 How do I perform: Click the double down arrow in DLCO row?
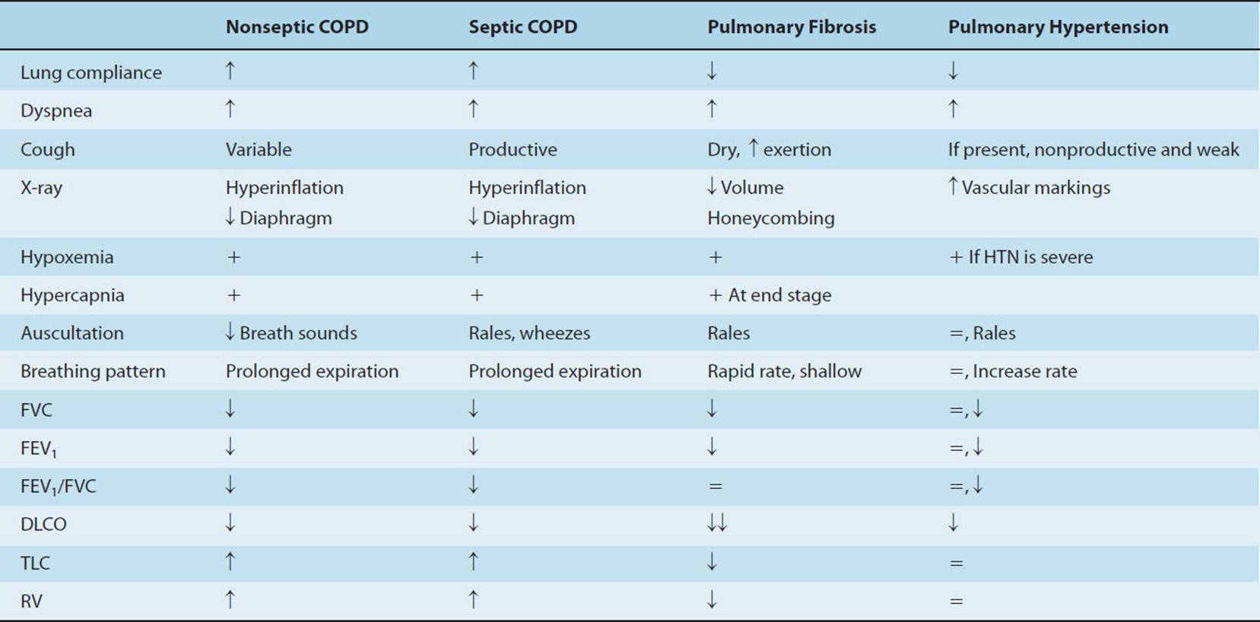[x=717, y=523]
